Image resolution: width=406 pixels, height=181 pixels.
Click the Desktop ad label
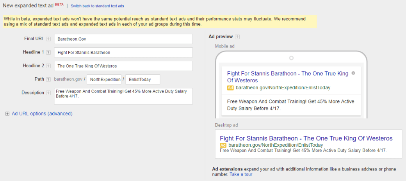point(226,125)
